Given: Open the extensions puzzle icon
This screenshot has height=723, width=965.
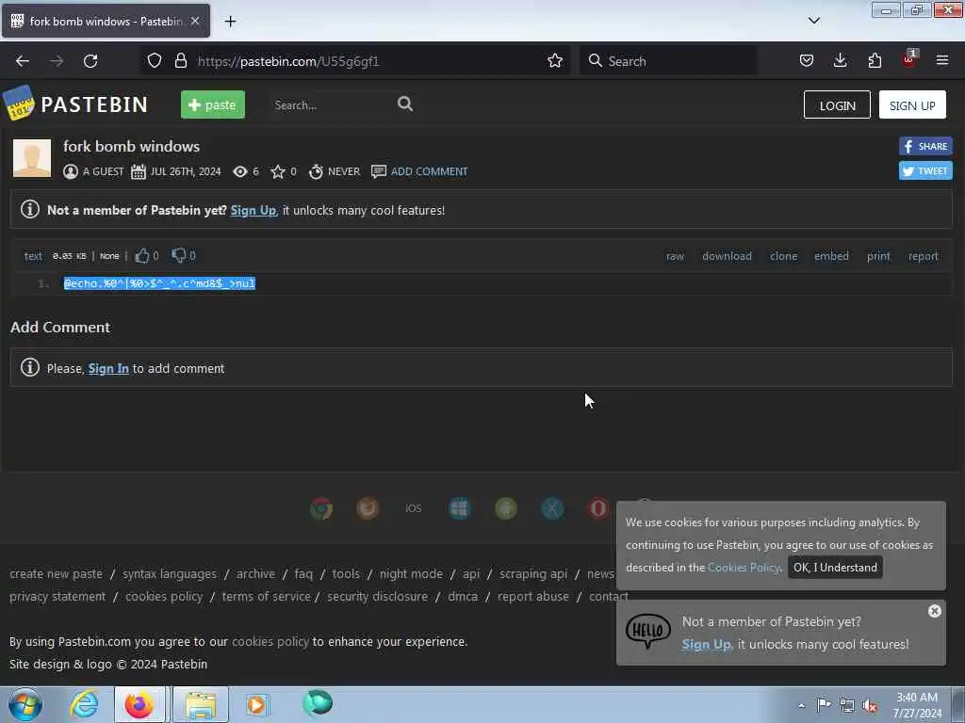Looking at the screenshot, I should (875, 60).
